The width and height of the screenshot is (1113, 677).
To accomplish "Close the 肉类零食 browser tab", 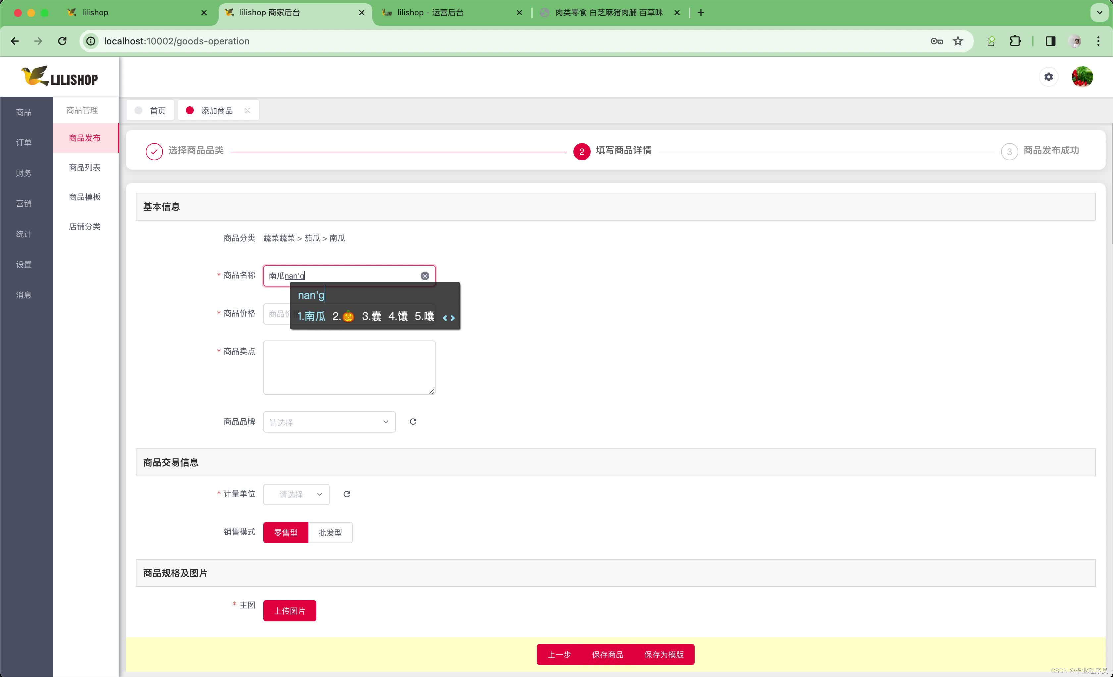I will [677, 13].
